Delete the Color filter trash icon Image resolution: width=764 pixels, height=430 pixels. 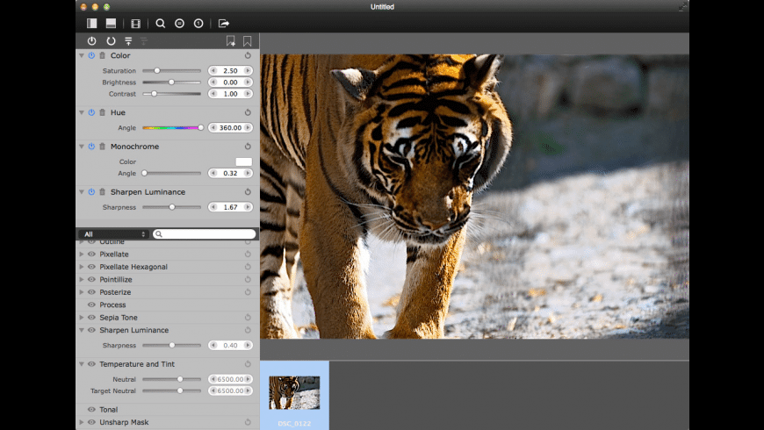point(103,55)
